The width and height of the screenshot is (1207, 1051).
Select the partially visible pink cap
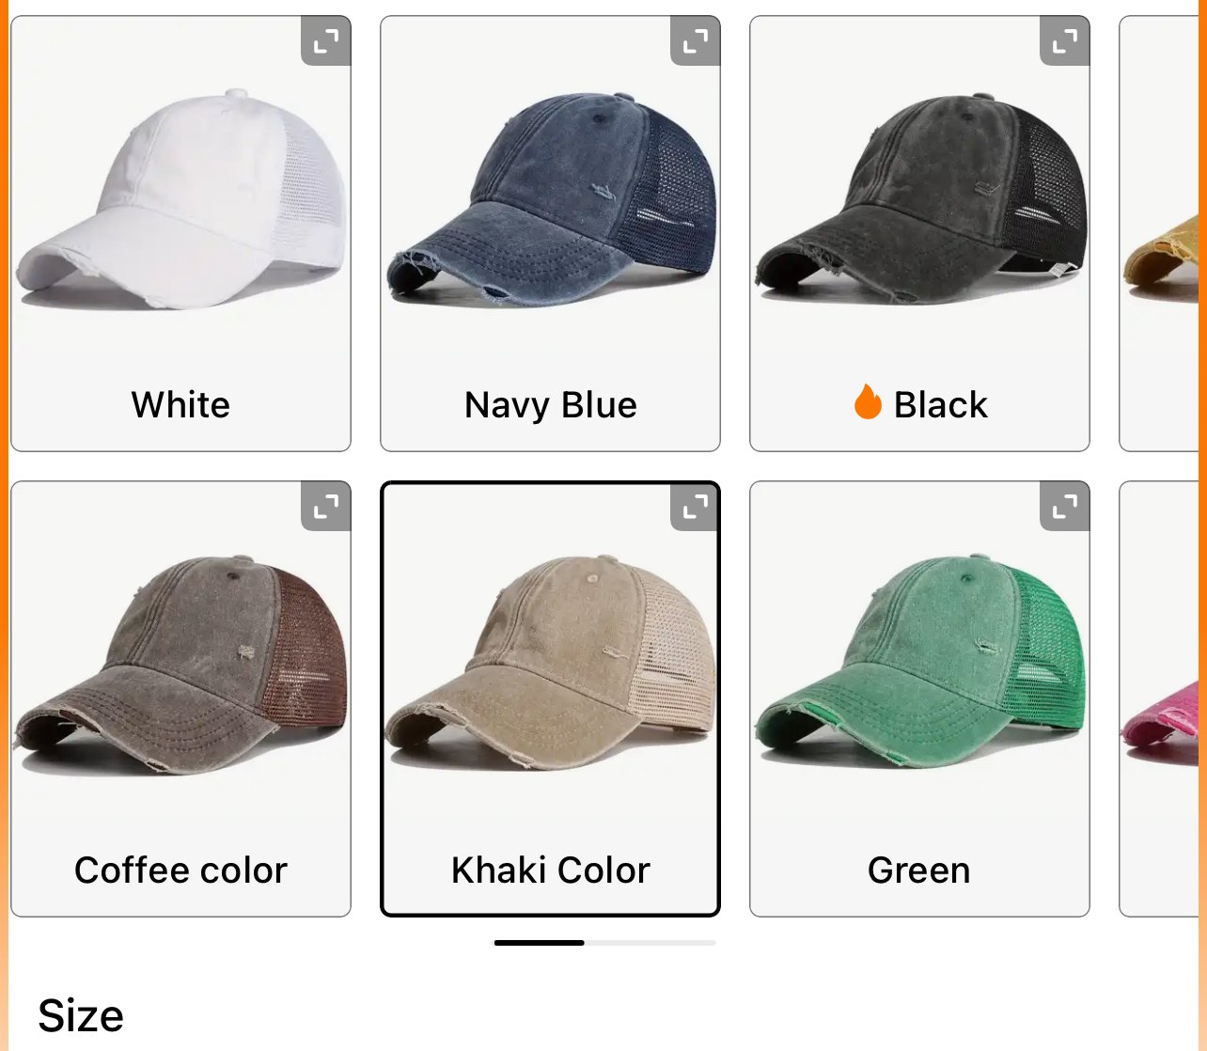1158,698
